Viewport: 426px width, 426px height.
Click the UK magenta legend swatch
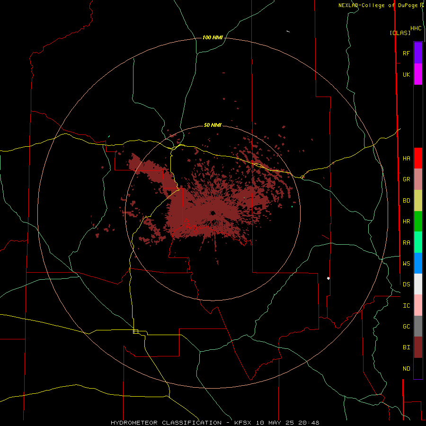pyautogui.click(x=418, y=74)
